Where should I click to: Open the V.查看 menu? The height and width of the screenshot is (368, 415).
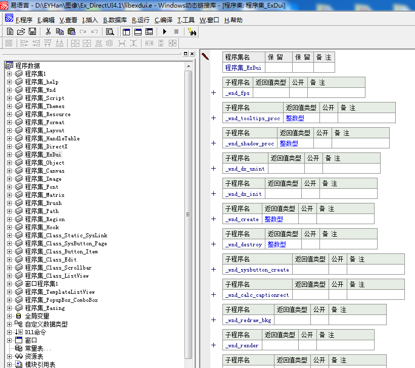point(68,20)
